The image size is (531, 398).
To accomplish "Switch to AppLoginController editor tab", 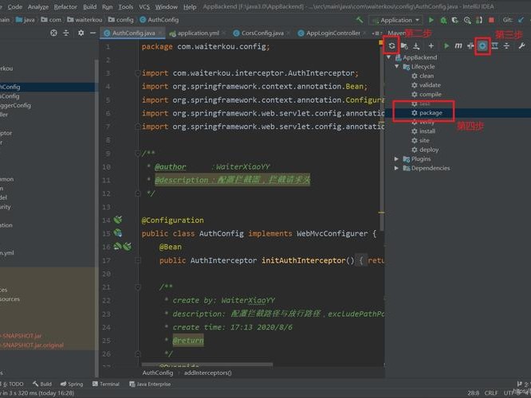I will pyautogui.click(x=333, y=33).
